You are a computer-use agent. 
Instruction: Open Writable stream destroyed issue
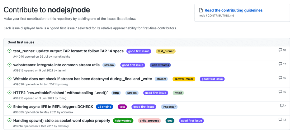[x=83, y=79]
